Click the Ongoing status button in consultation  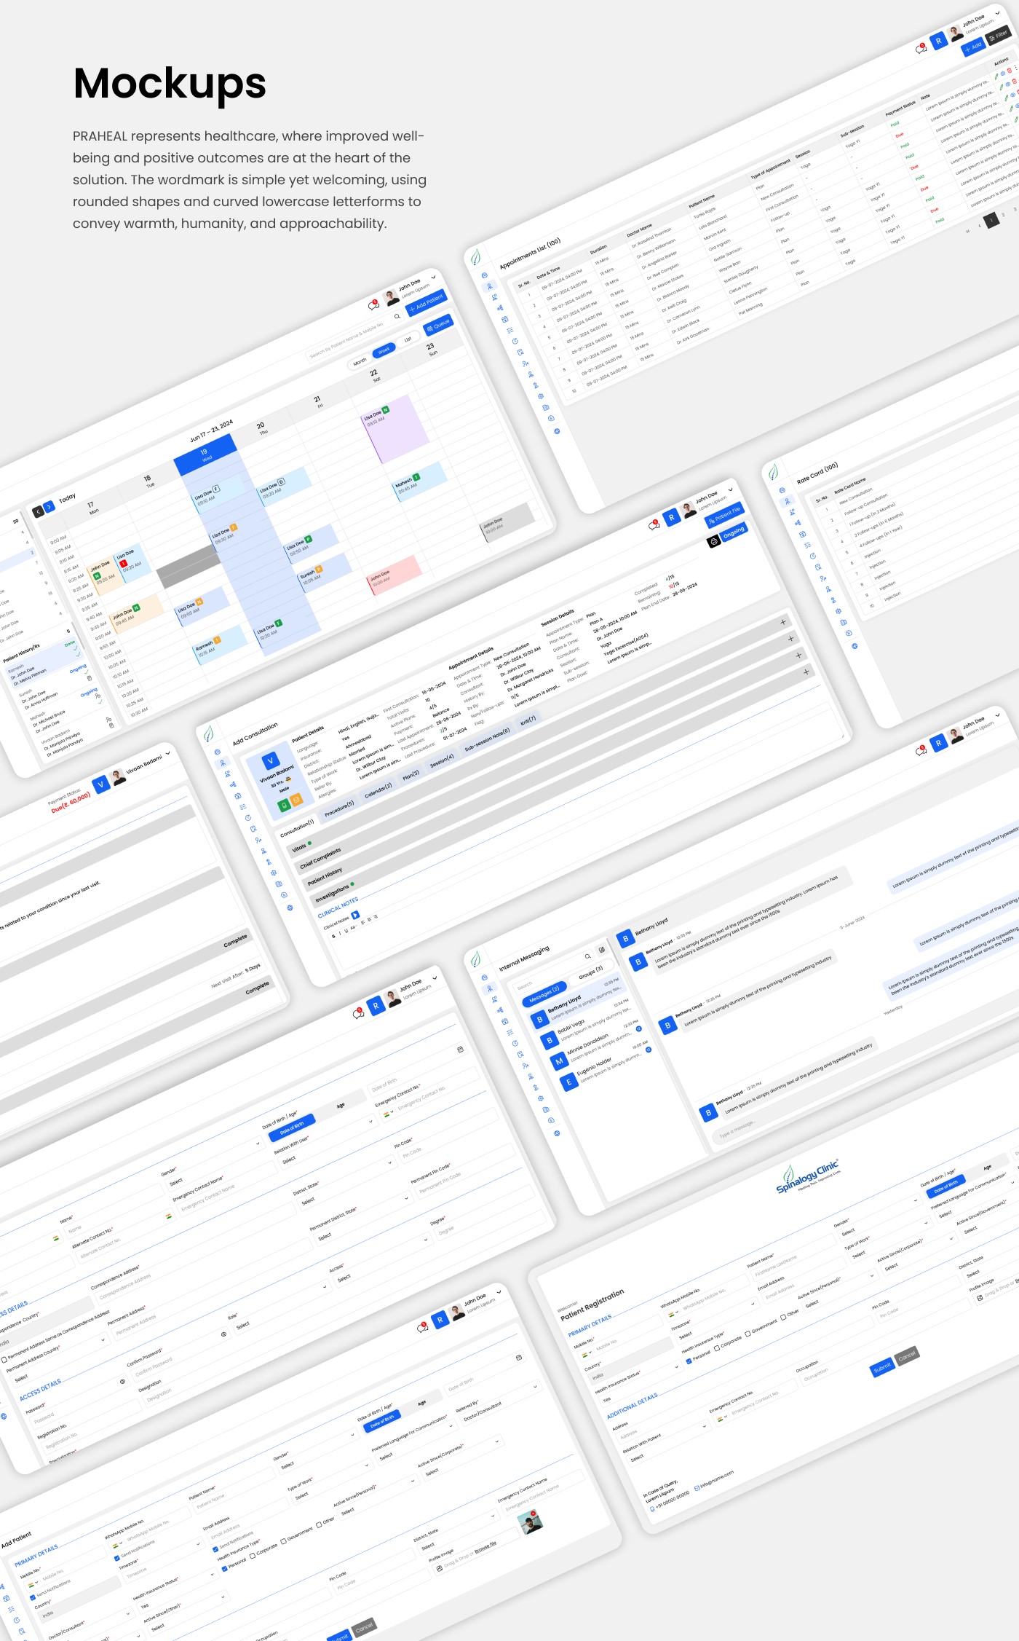click(734, 531)
